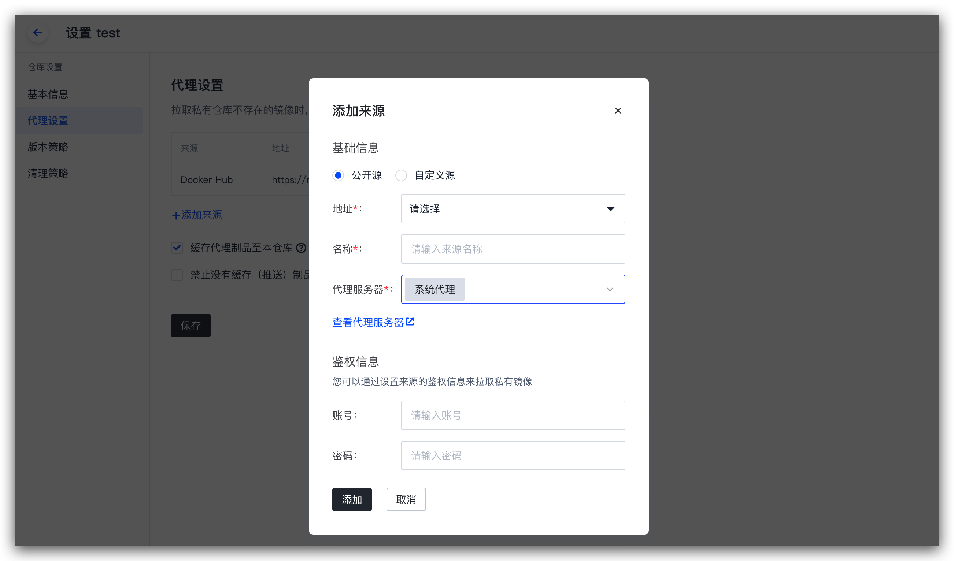Toggle the 禁止没有缓存 checkbox
954x561 pixels.
pos(177,275)
